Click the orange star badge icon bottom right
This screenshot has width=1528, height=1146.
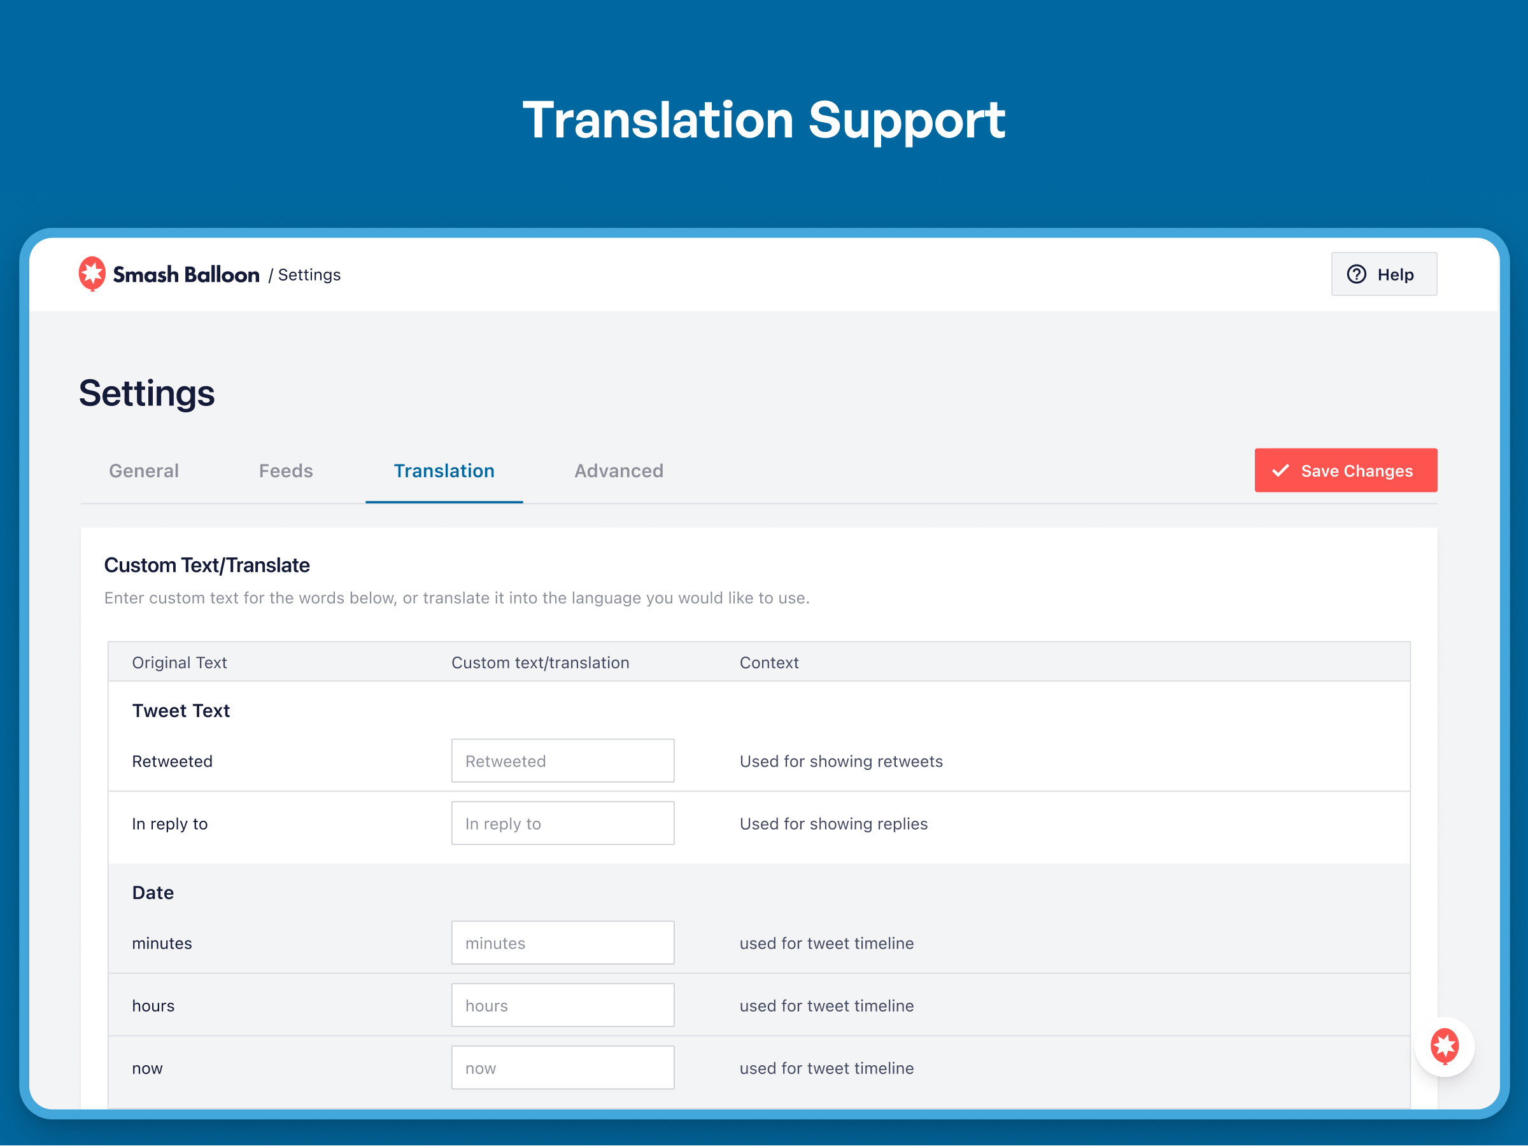point(1445,1045)
